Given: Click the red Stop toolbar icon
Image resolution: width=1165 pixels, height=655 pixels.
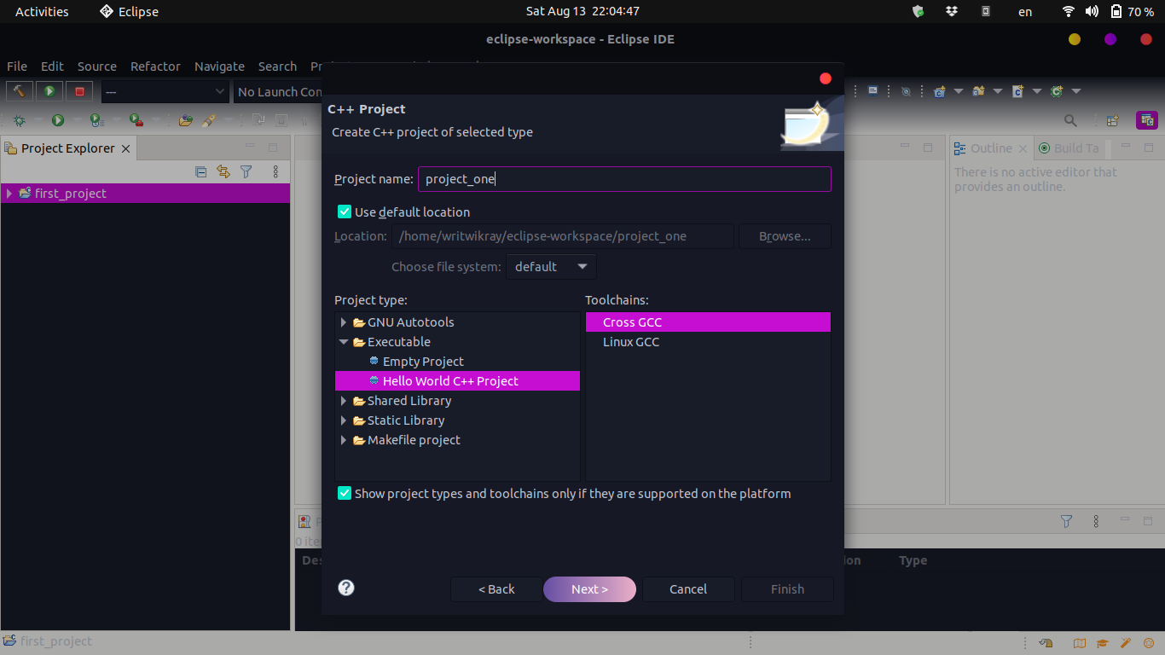Looking at the screenshot, I should point(81,91).
